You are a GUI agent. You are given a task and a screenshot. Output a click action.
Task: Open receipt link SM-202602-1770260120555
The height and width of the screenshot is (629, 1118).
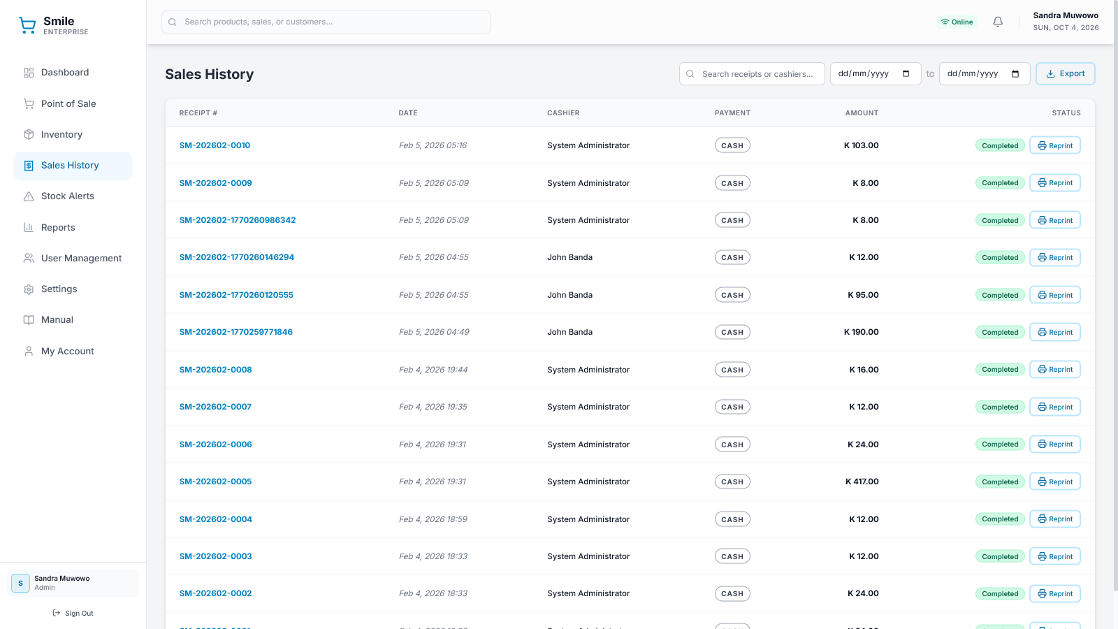[x=236, y=295]
